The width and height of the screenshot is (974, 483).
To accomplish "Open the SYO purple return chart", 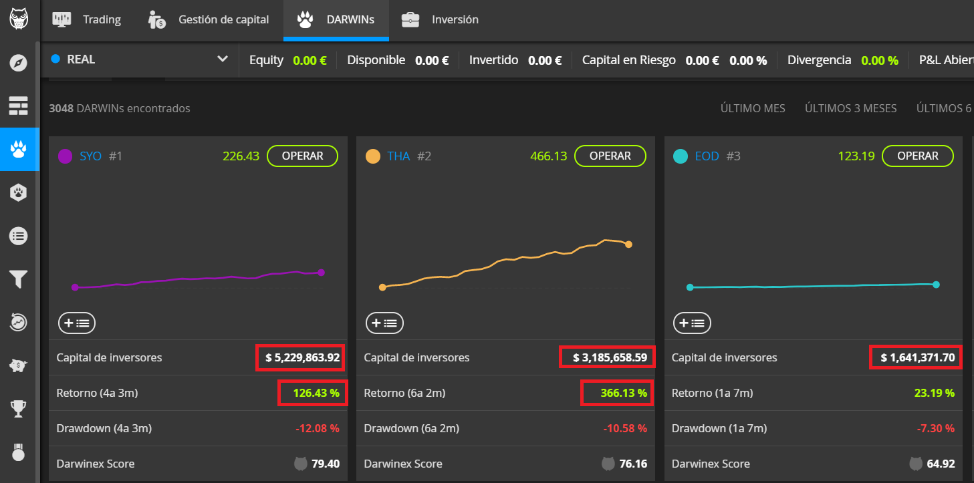I will coord(198,279).
